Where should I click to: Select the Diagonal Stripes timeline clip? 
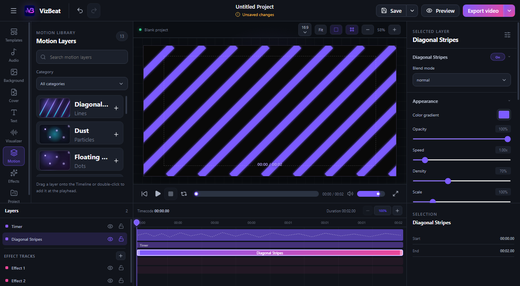point(270,253)
